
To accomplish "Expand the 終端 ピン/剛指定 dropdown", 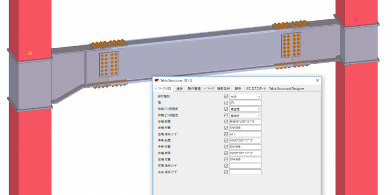I will [245, 116].
